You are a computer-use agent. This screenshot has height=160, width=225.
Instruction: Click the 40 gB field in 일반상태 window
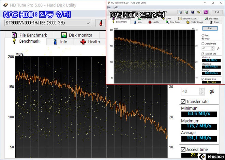coord(207,48)
